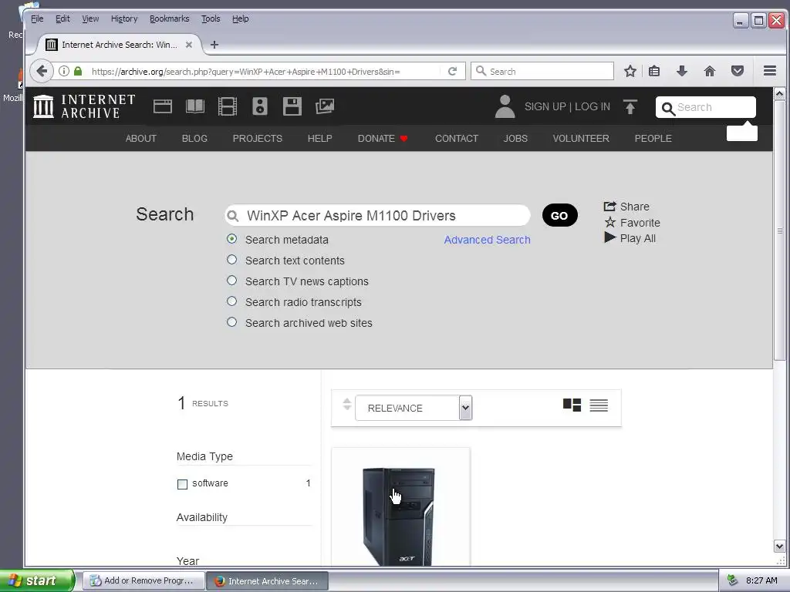Click the Internet Archive Search taskbar button
The image size is (790, 592).
(x=268, y=581)
